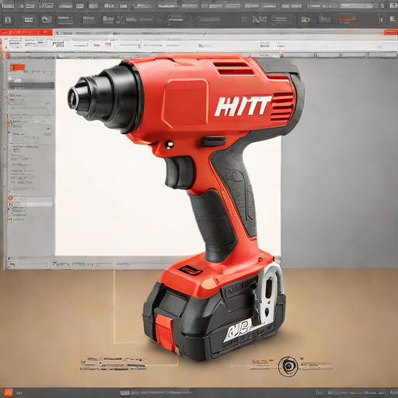
Task: Click the red button at window's top-right
Action: [x=390, y=33]
